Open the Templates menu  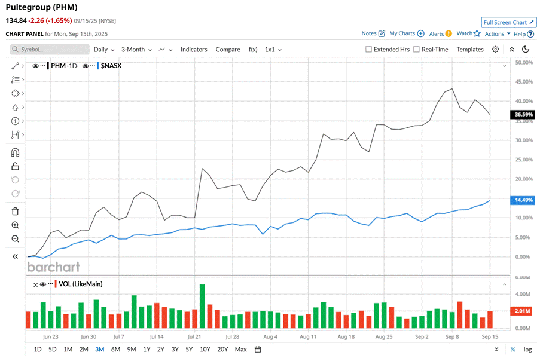(470, 50)
